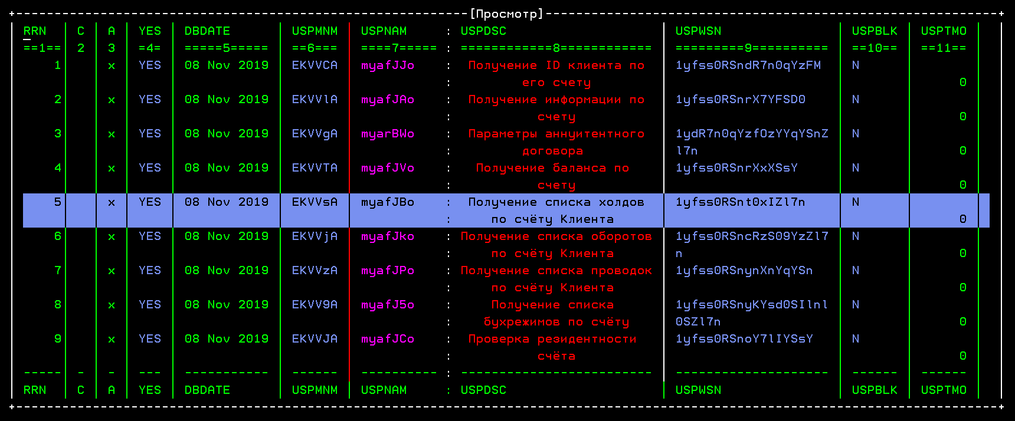Screen dimensions: 1015x421
Task: Click the RRN column header at top
Action: (35, 31)
